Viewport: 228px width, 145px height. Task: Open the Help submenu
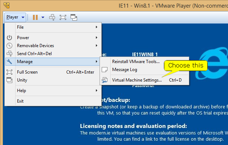click(53, 91)
